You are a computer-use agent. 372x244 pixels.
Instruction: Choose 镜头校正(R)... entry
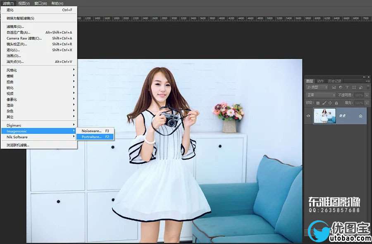(x=39, y=44)
